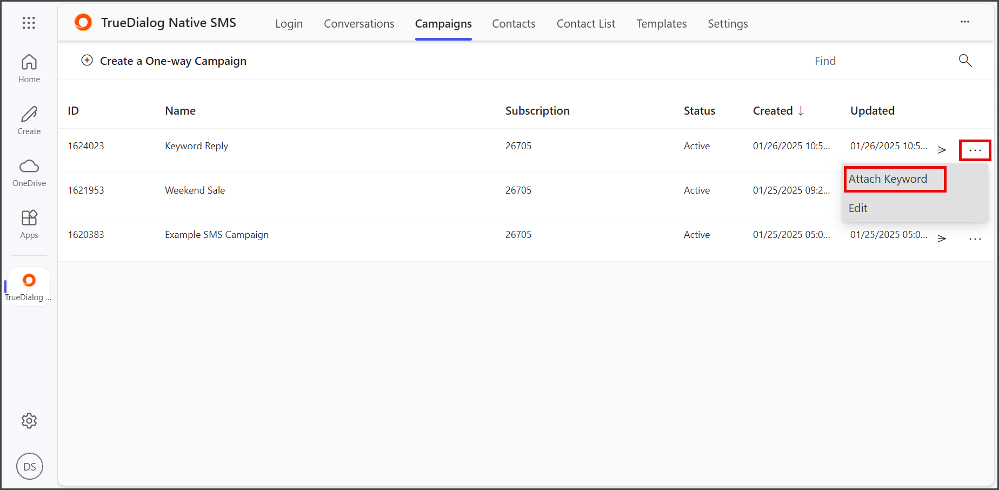Screen dimensions: 999x490
Task: Open the Templates tab
Action: [662, 24]
